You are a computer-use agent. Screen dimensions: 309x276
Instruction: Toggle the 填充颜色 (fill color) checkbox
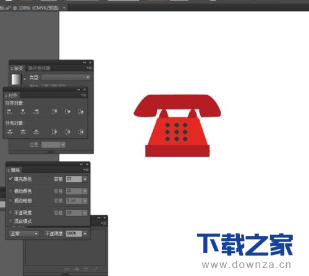11,179
